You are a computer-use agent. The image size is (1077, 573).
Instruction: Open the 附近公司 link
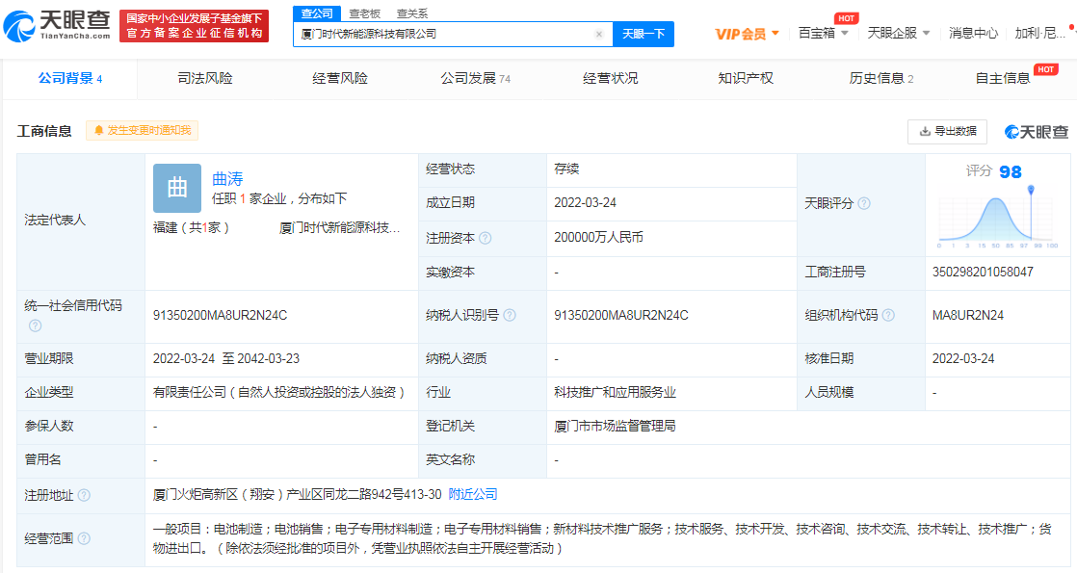(x=473, y=495)
